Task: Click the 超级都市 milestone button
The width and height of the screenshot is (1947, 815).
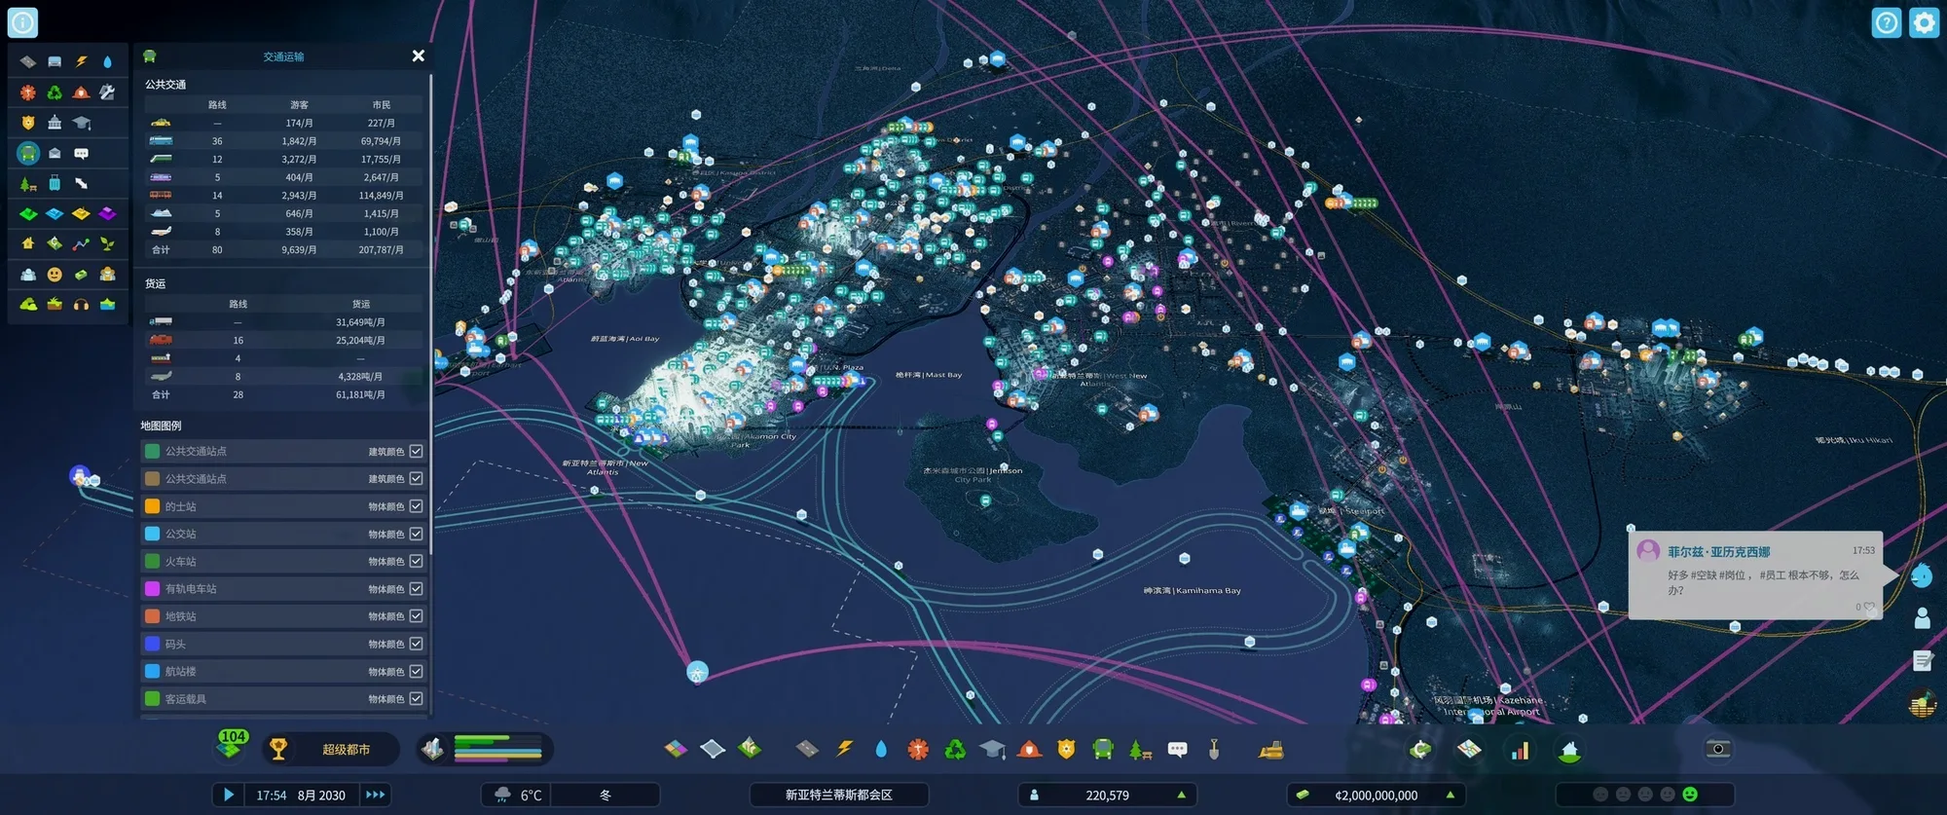Action: 332,749
